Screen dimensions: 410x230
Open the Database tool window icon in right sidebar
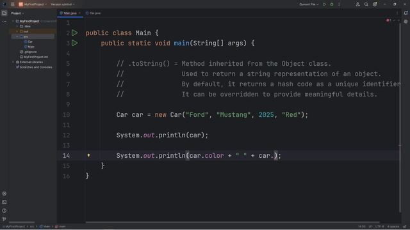coord(406,22)
